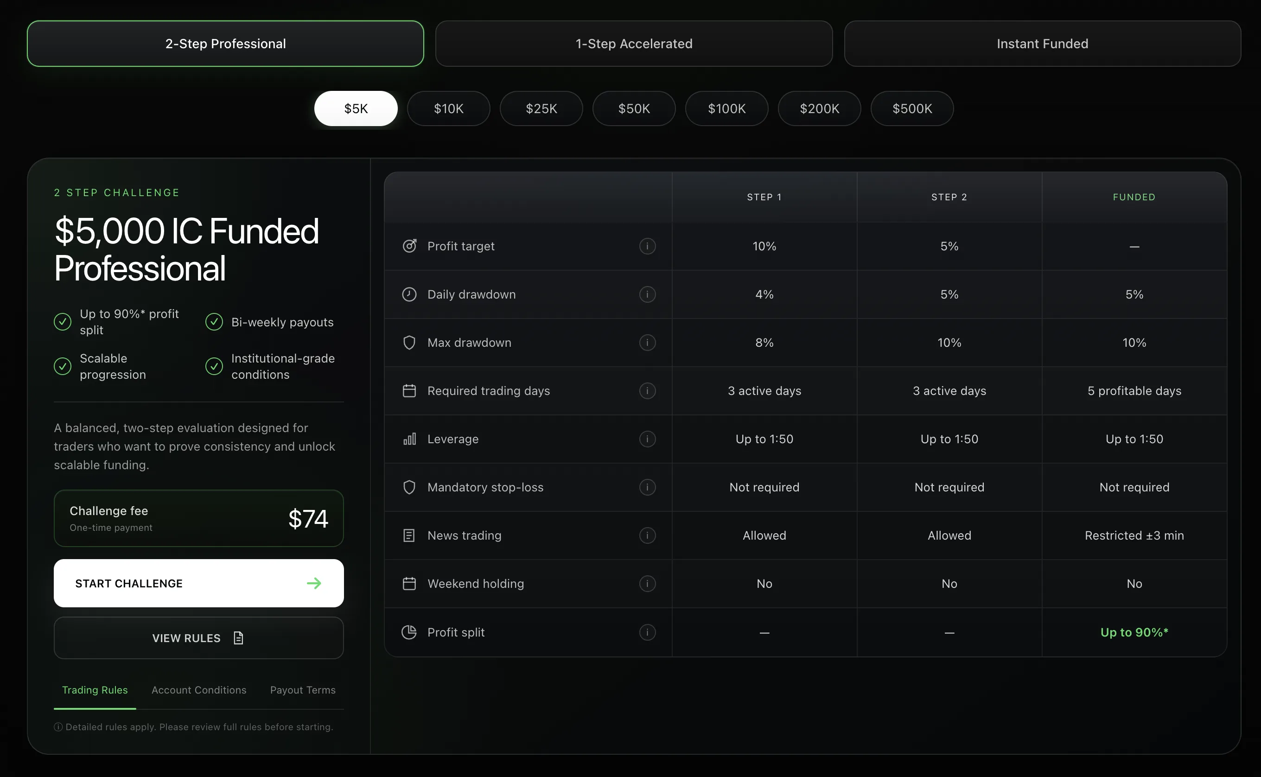Screen dimensions: 1261x777
Task: Click the 'Restricted ±3 min' news trading cell
Action: pyautogui.click(x=1134, y=535)
